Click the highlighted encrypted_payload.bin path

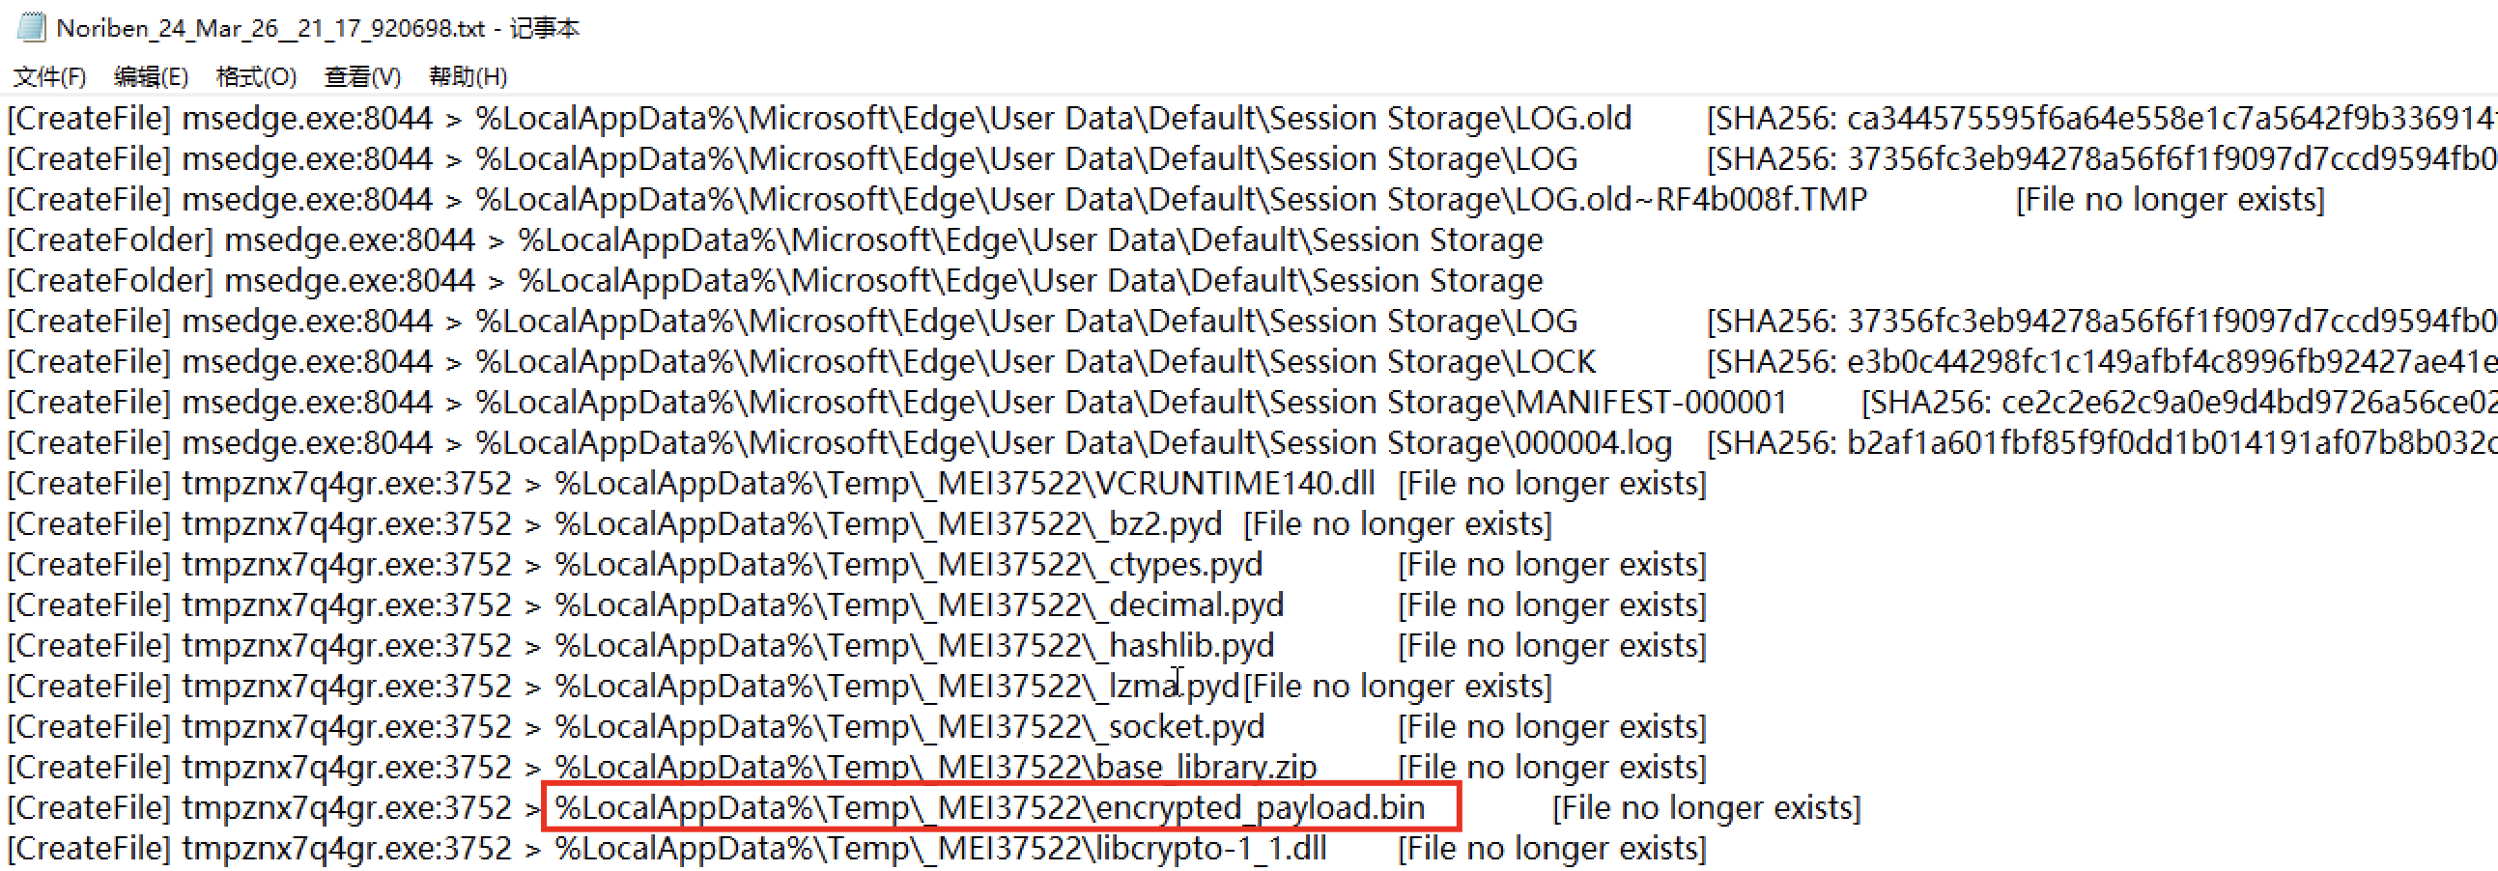click(999, 807)
